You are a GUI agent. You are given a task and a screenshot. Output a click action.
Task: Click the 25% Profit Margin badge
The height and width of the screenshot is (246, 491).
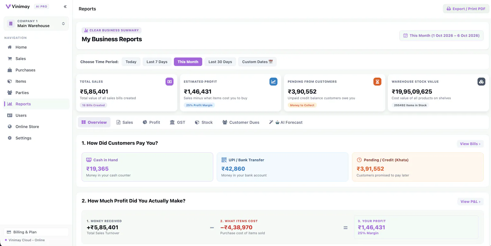pos(199,105)
